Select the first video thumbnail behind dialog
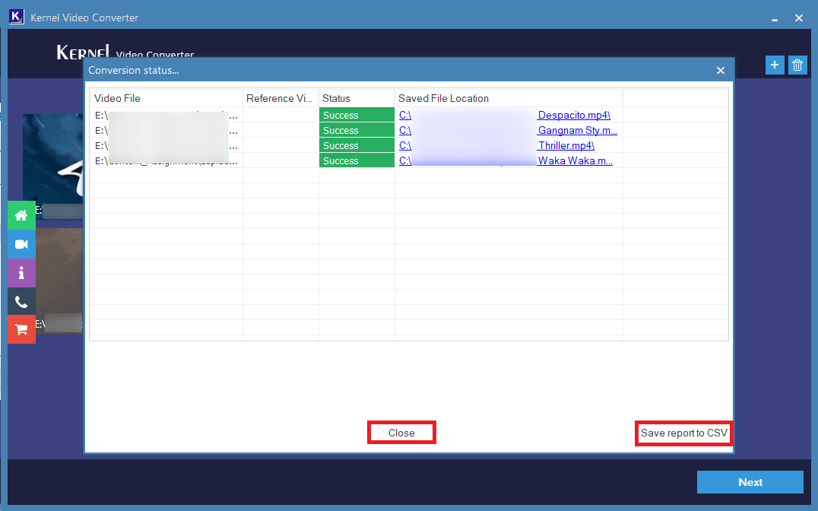Viewport: 818px width, 511px height. click(52, 159)
